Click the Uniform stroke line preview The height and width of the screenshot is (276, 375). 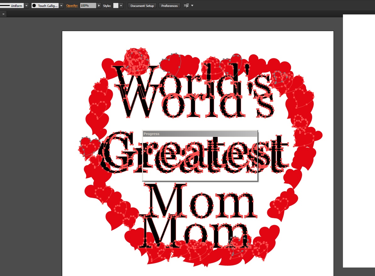coord(5,6)
